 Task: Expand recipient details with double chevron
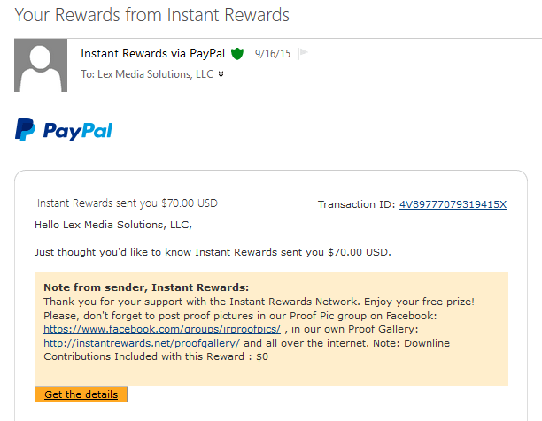221,73
